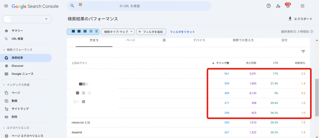
Task: Switch to the デバイス tab
Action: coord(199,40)
